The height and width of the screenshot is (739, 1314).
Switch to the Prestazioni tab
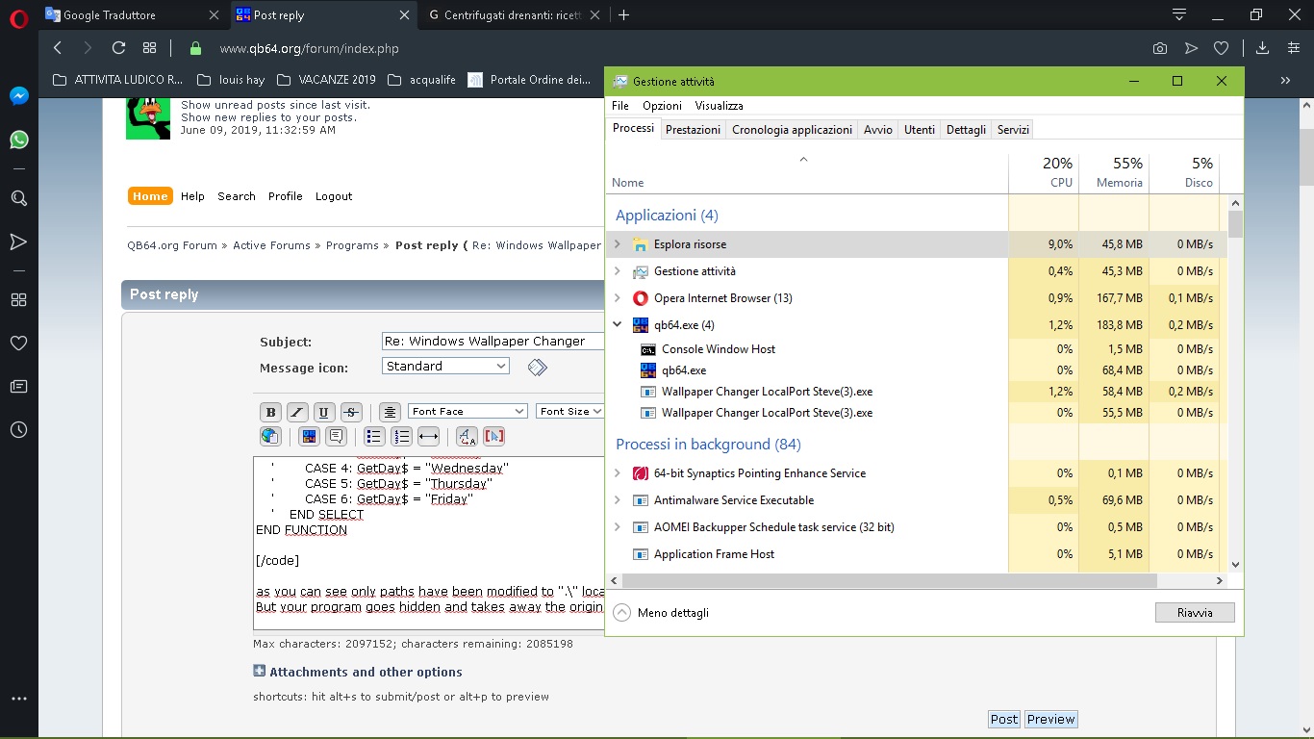[x=693, y=130]
